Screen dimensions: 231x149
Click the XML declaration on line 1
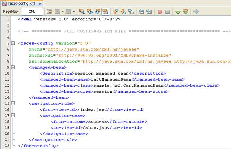tap(69, 19)
